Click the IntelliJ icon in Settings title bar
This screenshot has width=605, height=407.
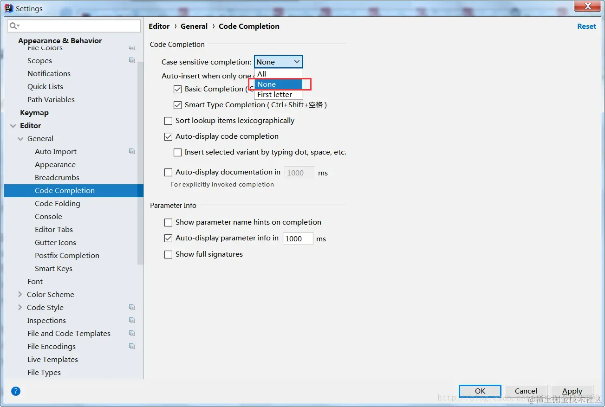(9, 8)
